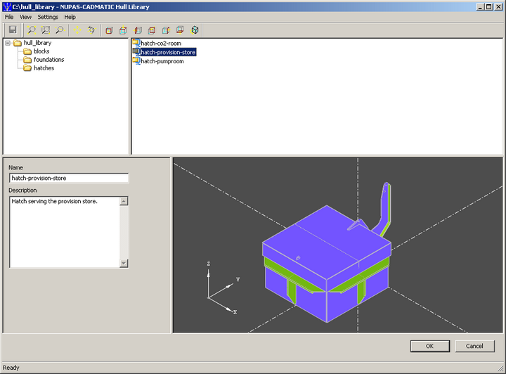Screen dimensions: 506x374
Task: Click the third magnifier zoom icon
Action: pos(60,30)
